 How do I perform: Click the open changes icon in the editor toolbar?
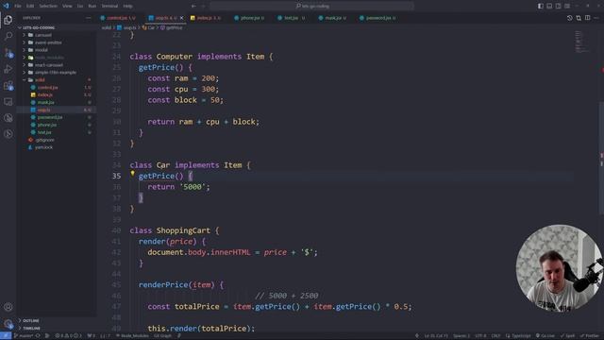click(x=579, y=18)
